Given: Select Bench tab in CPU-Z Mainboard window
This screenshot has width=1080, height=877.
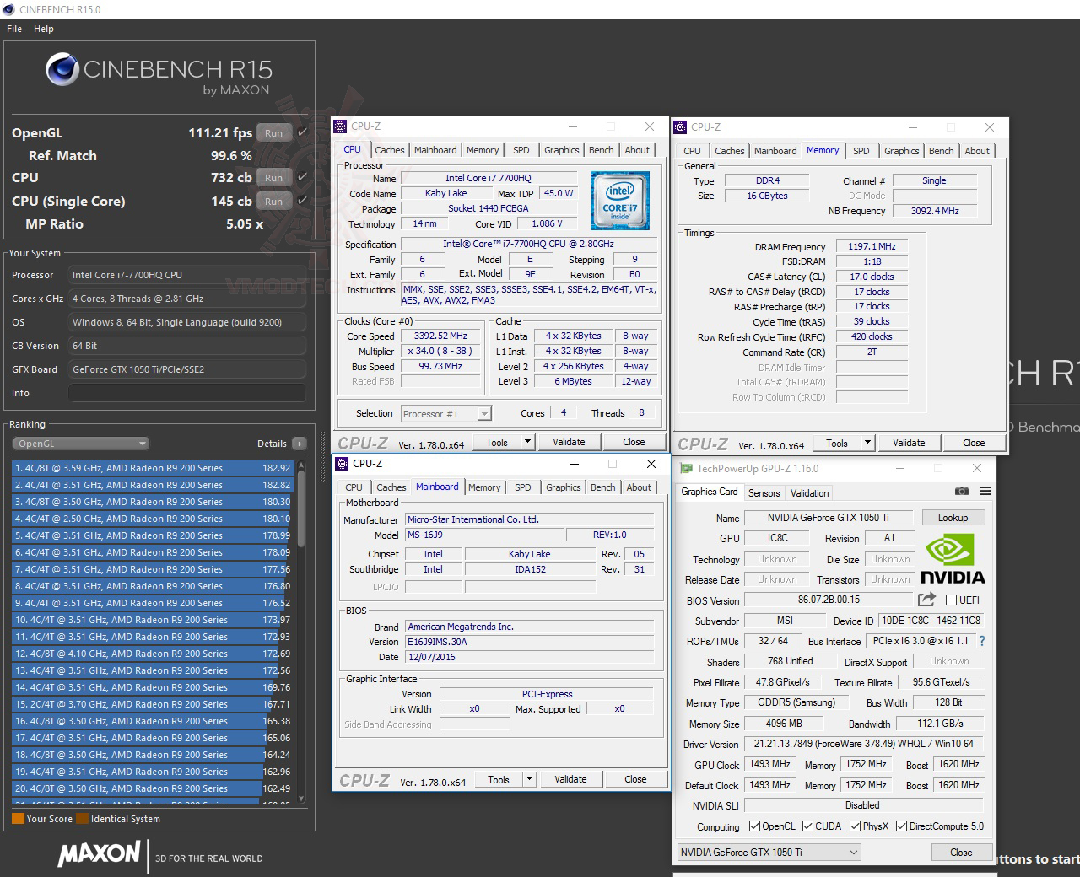Looking at the screenshot, I should click(602, 487).
